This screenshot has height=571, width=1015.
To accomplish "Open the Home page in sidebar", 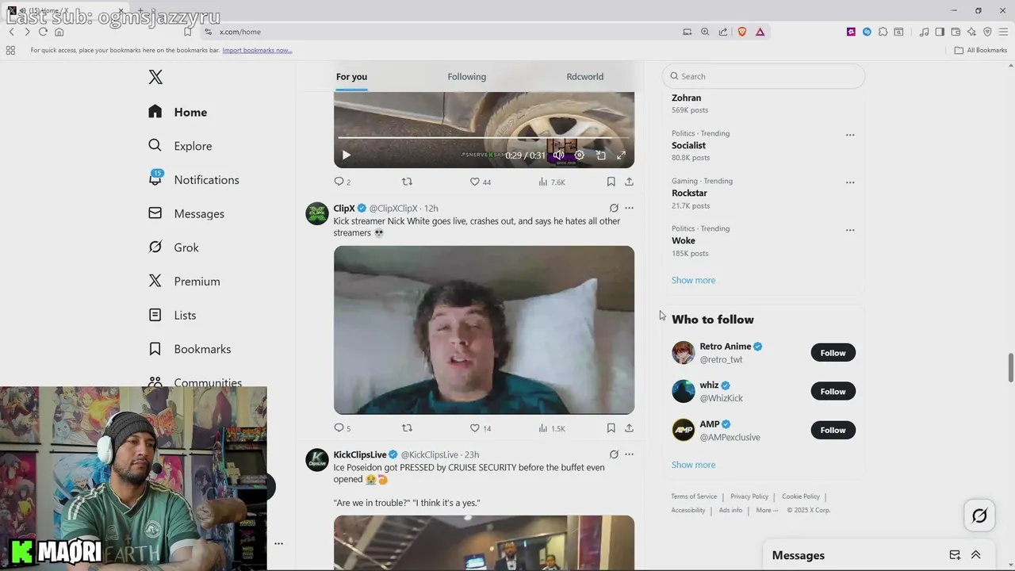I will pyautogui.click(x=178, y=112).
